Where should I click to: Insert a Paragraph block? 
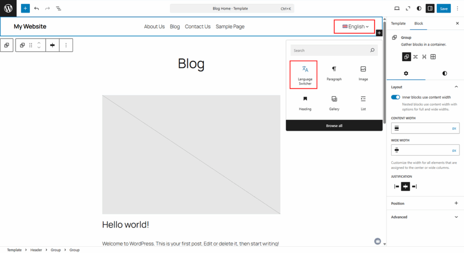click(x=334, y=73)
